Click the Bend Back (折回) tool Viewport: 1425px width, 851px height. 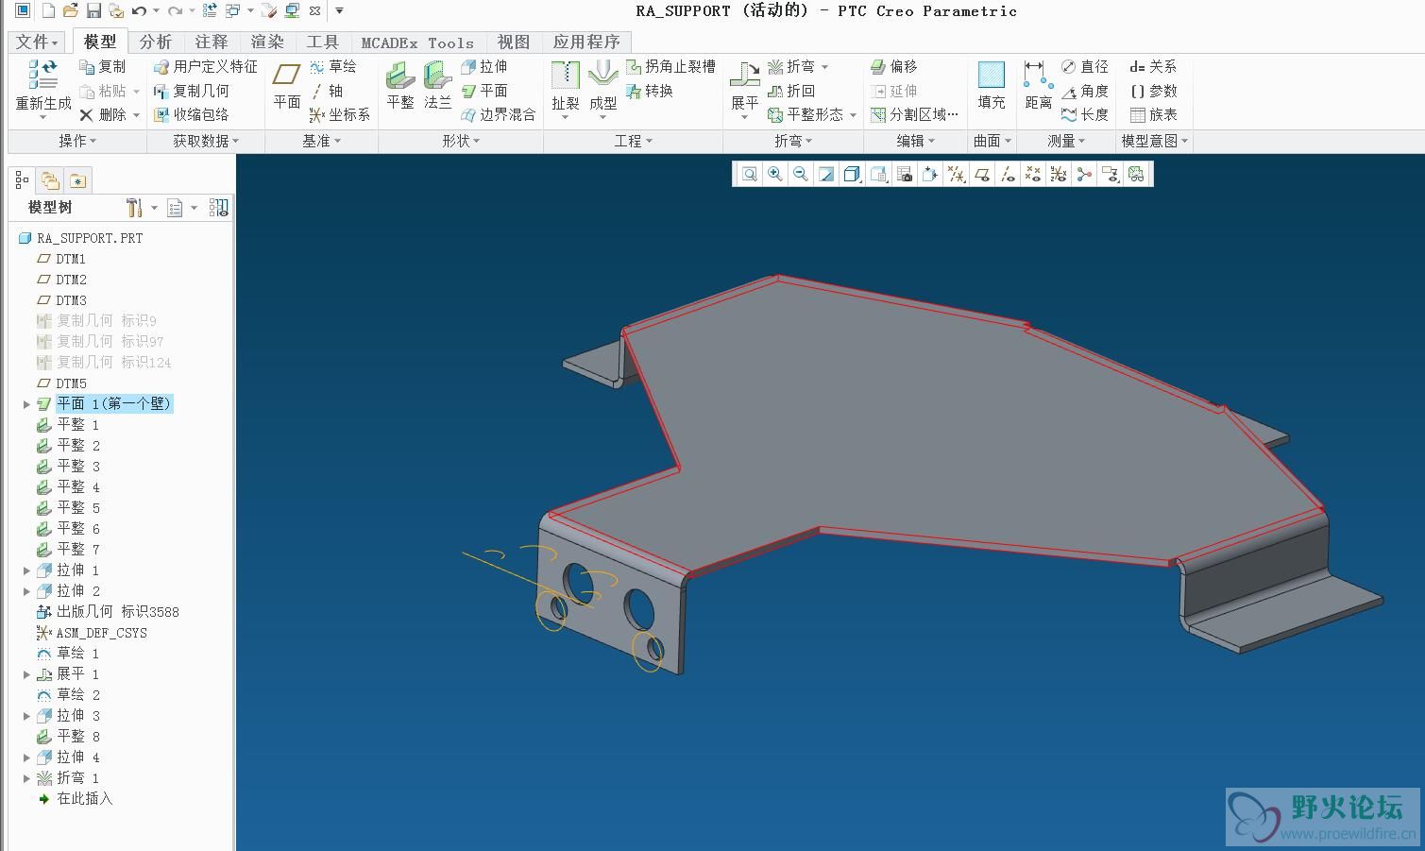click(791, 91)
